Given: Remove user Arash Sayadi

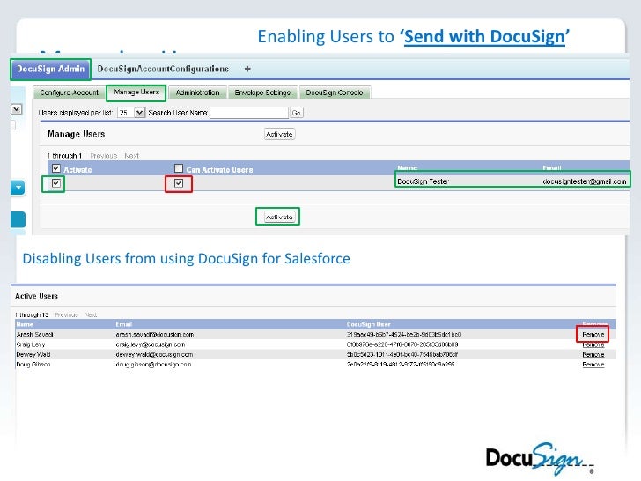Looking at the screenshot, I should (x=593, y=334).
